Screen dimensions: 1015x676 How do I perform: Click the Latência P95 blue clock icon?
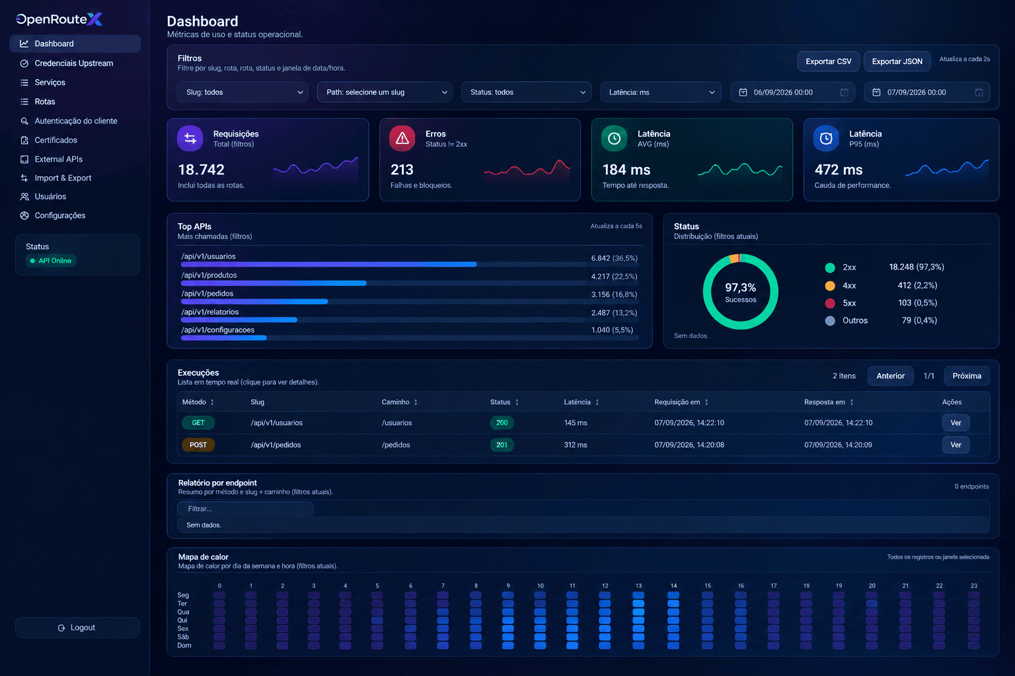[x=826, y=138]
